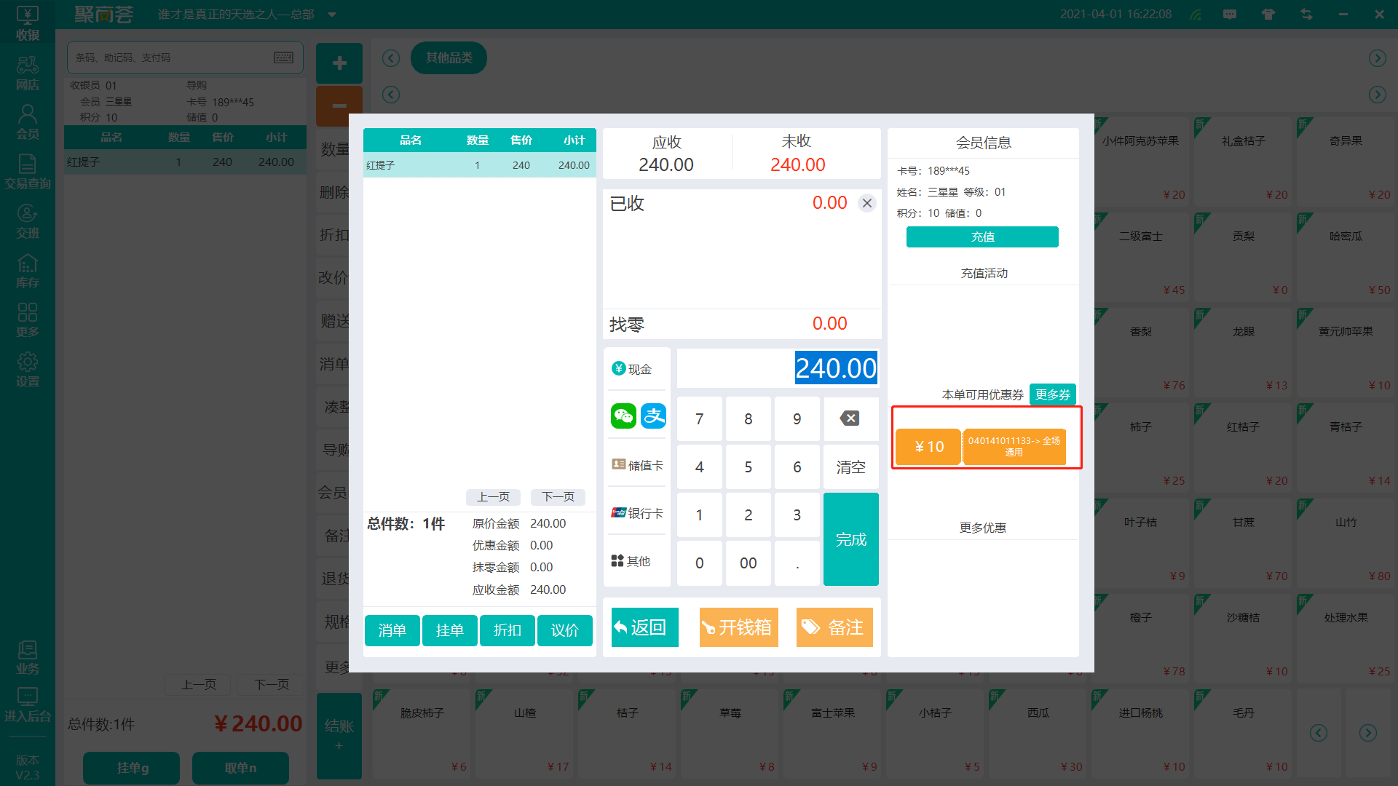This screenshot has height=786, width=1398.
Task: Click 清空 to clear keypad input
Action: click(x=850, y=467)
